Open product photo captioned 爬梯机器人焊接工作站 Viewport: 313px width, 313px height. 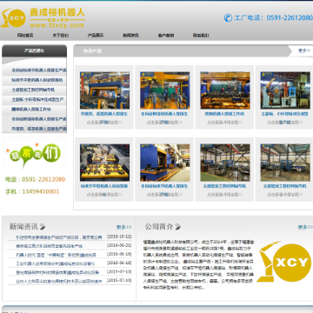[x=225, y=90]
